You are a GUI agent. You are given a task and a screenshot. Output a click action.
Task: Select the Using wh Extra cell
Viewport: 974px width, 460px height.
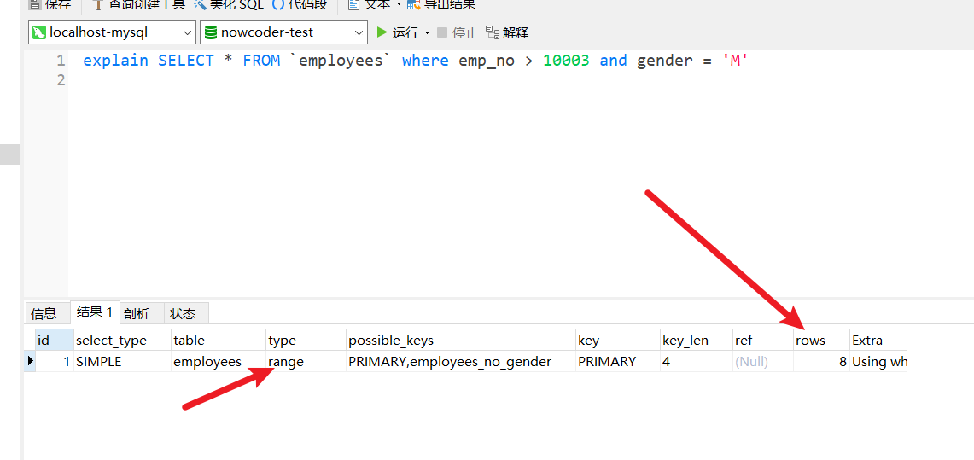click(x=878, y=361)
